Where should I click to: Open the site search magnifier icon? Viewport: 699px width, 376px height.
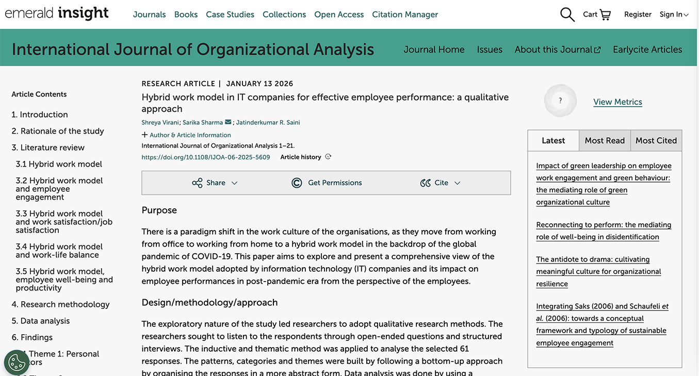coord(567,14)
